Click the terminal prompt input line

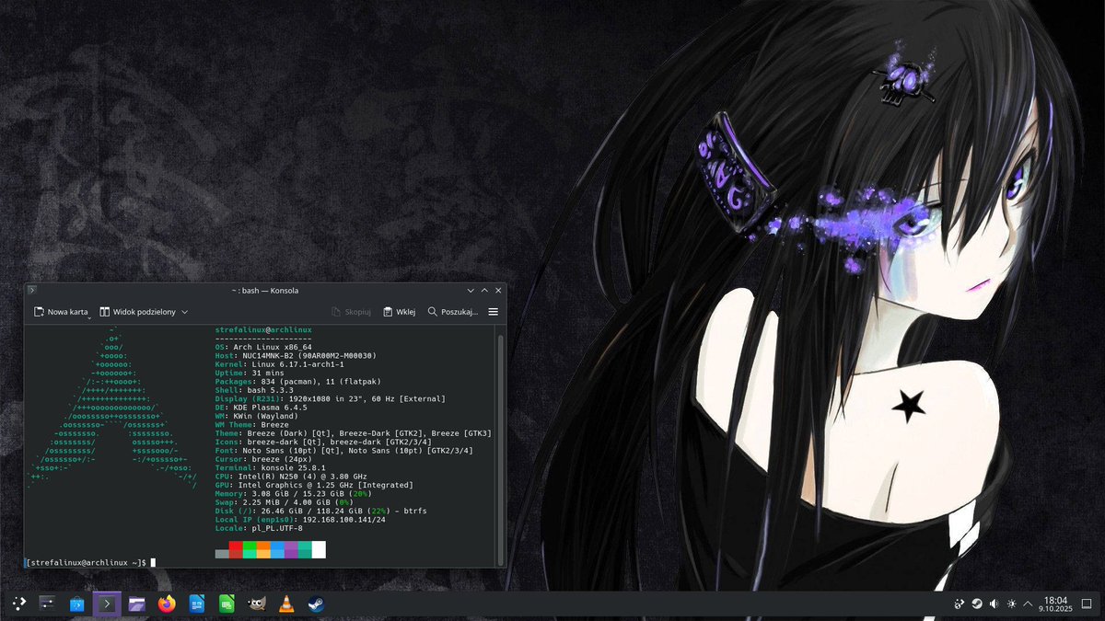[x=152, y=562]
